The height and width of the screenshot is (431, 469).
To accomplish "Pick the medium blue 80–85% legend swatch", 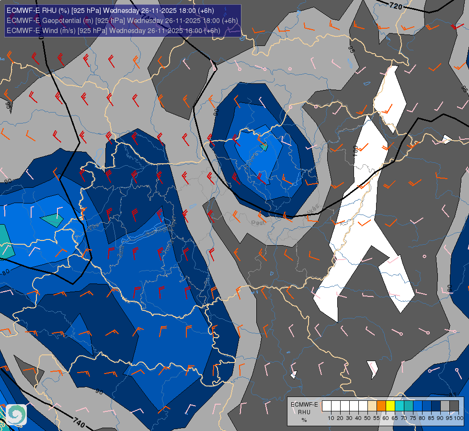I will click(427, 406).
